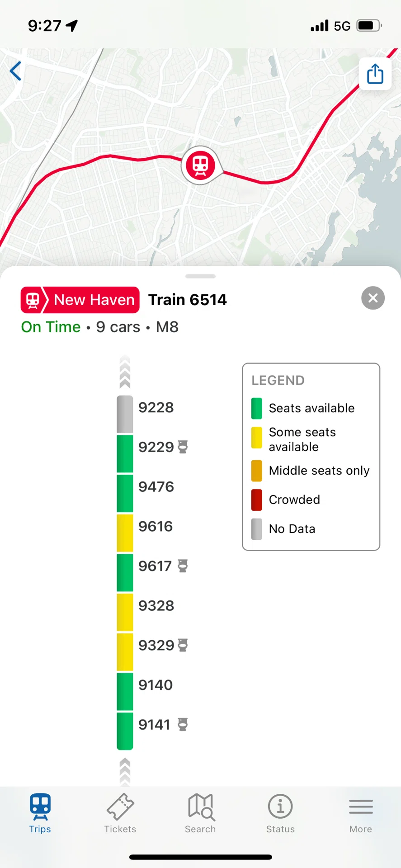Tap the green Seats available legend swatch
The height and width of the screenshot is (868, 401).
[x=257, y=408]
